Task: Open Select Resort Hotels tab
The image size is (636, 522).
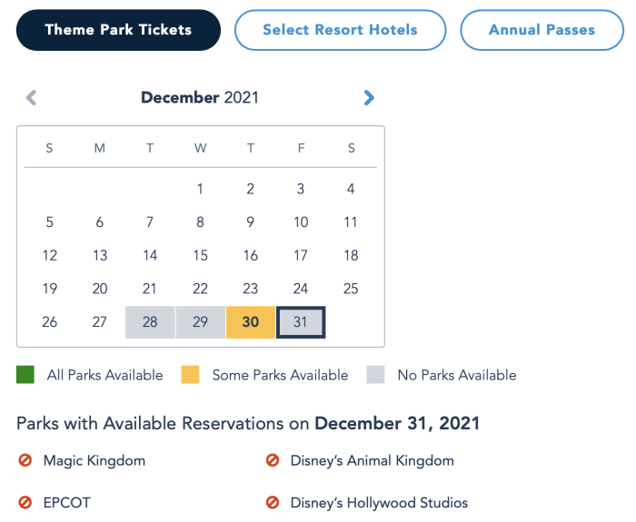Action: point(340,30)
